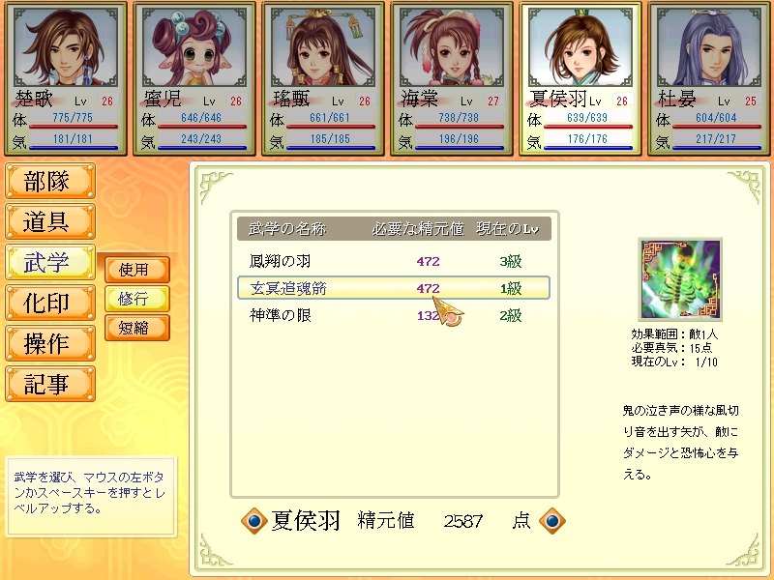
Task: Open the 武学 menu
Action: pyautogui.click(x=50, y=262)
